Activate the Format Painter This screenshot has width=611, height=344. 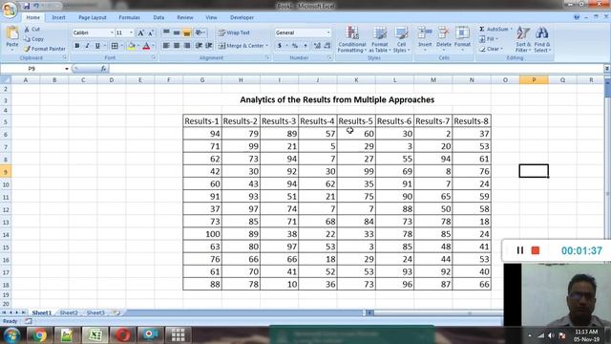(x=45, y=49)
